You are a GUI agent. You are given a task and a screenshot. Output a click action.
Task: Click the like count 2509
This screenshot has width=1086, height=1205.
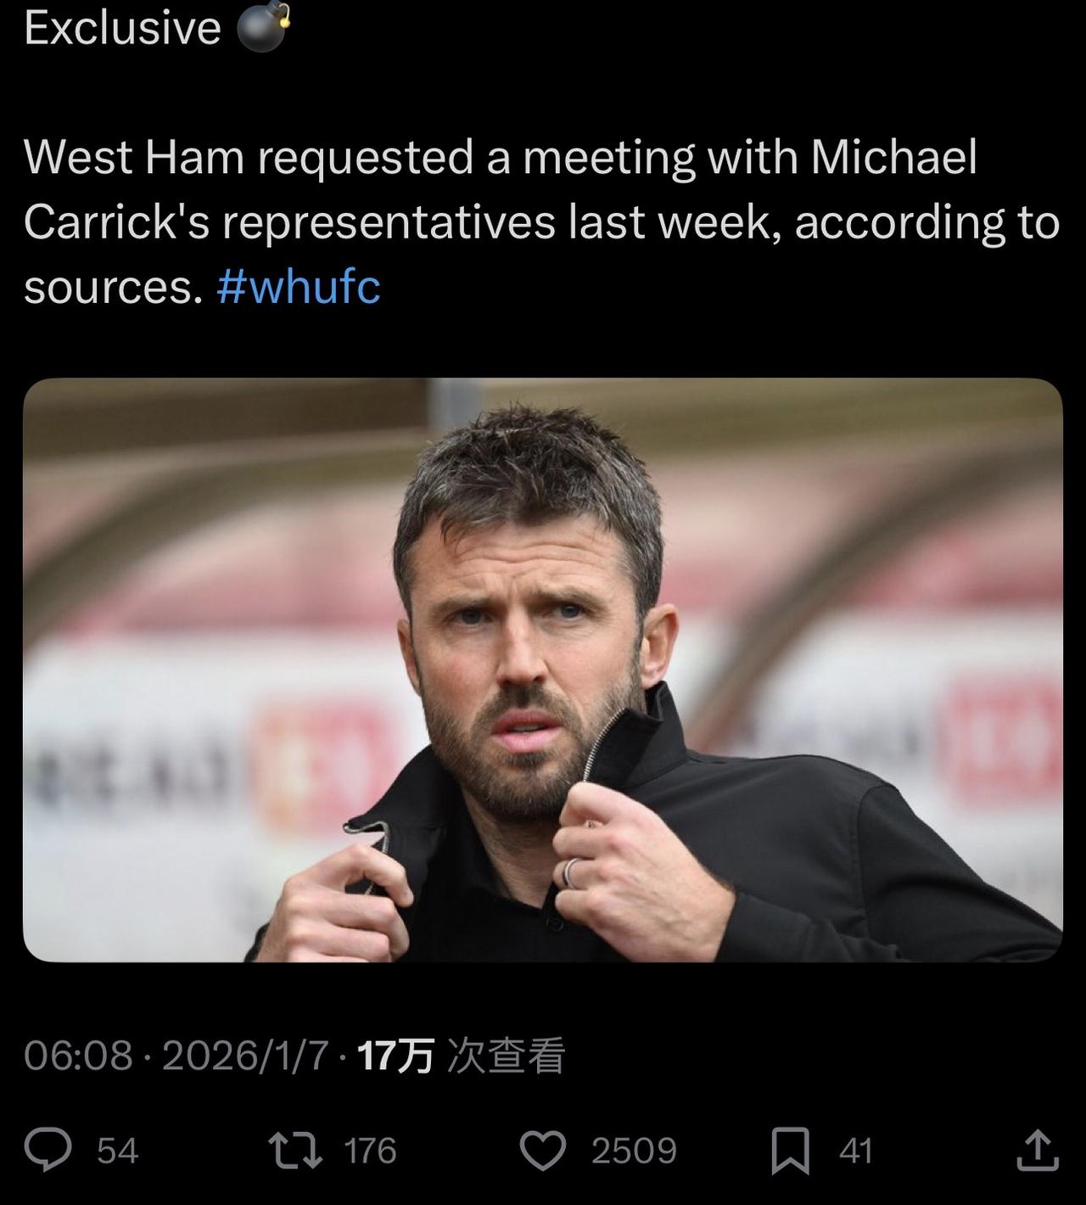(634, 1151)
